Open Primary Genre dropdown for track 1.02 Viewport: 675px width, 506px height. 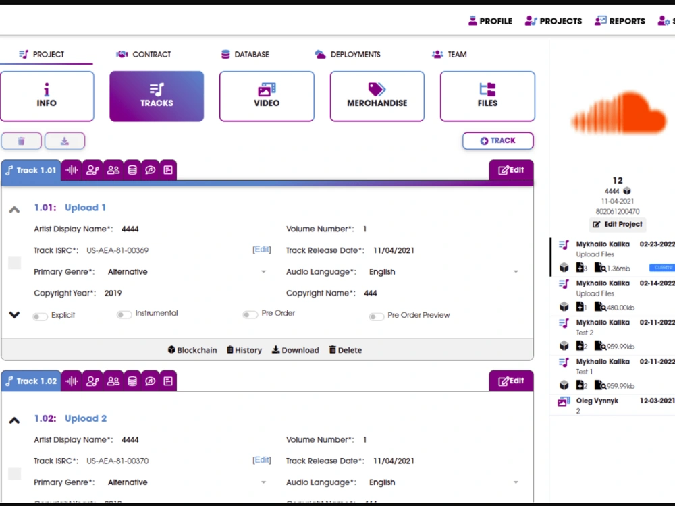[x=263, y=483]
